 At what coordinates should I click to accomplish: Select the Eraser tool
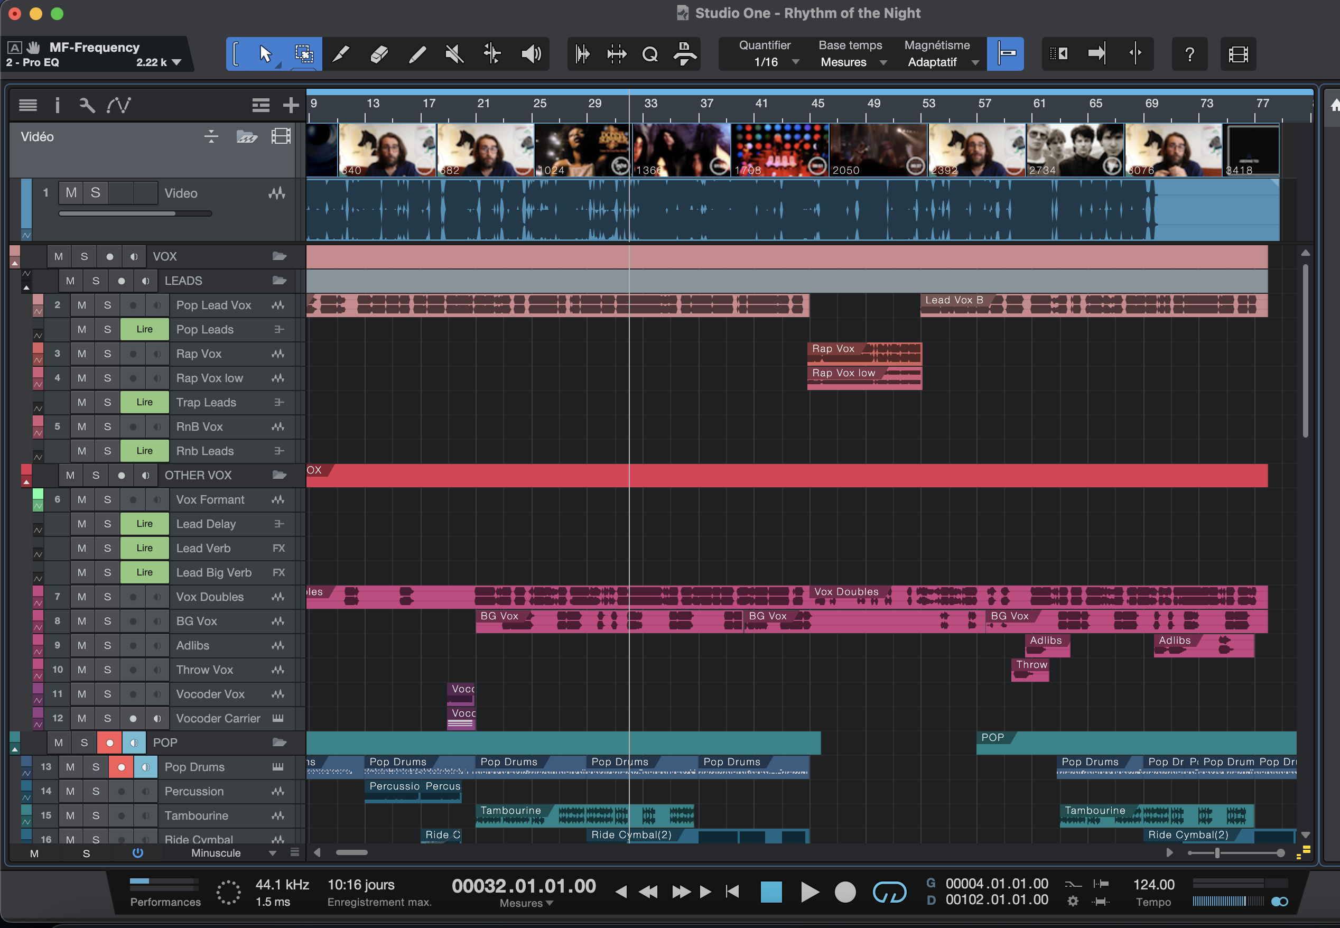click(378, 53)
